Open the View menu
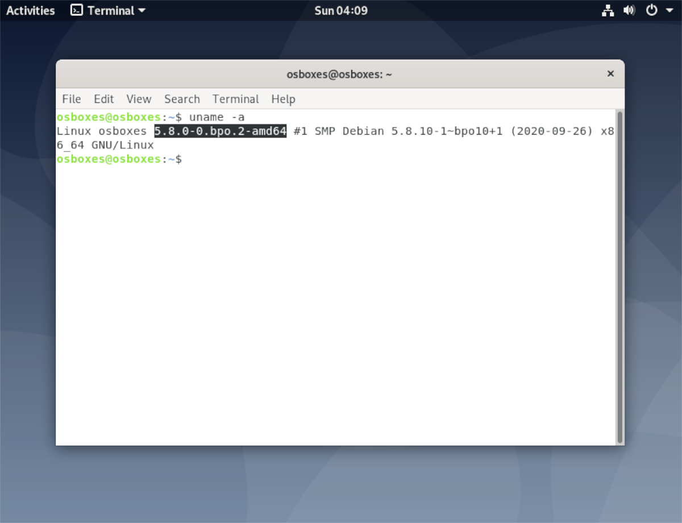 point(138,99)
